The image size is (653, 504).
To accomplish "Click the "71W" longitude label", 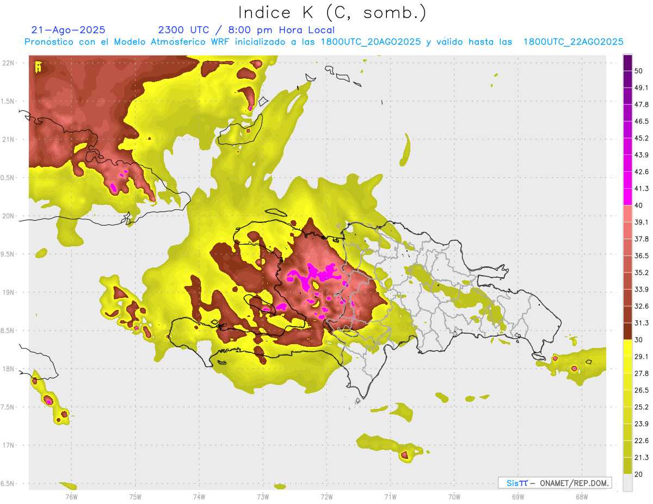I will tap(390, 496).
